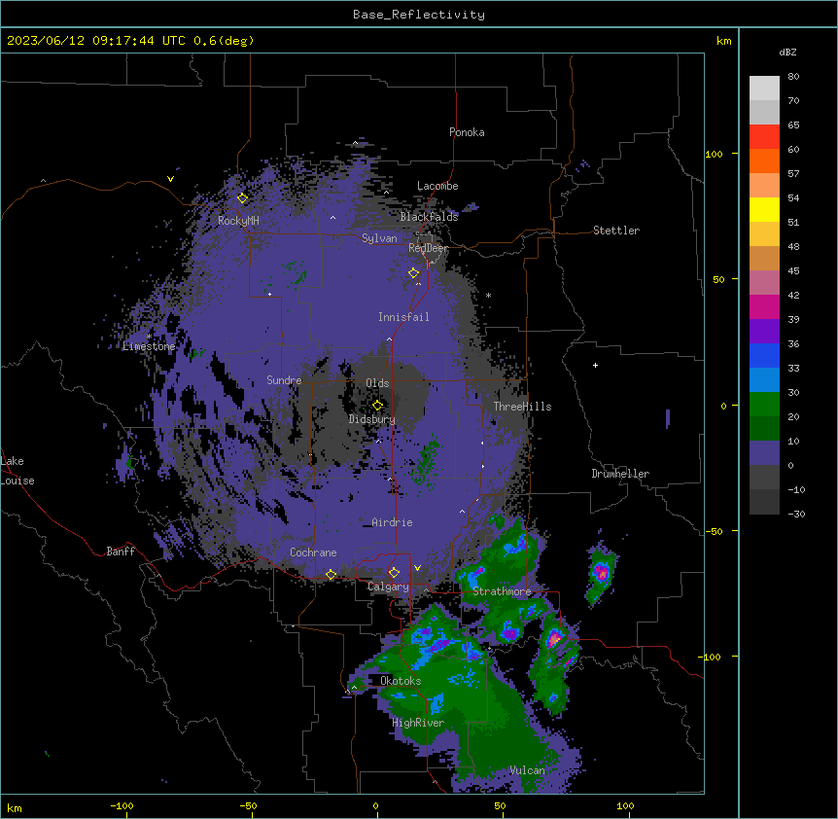The height and width of the screenshot is (819, 838).
Task: Select the lightest gray swatch atop the legend
Action: click(x=764, y=88)
